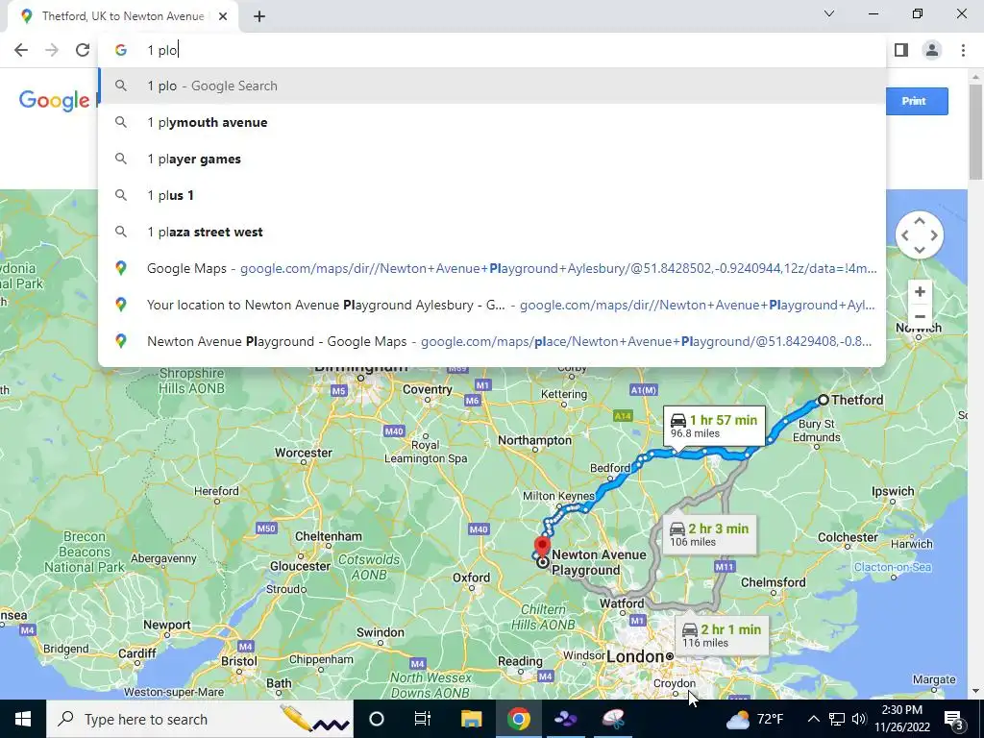Click the Oxford city label
The height and width of the screenshot is (738, 984).
[471, 578]
